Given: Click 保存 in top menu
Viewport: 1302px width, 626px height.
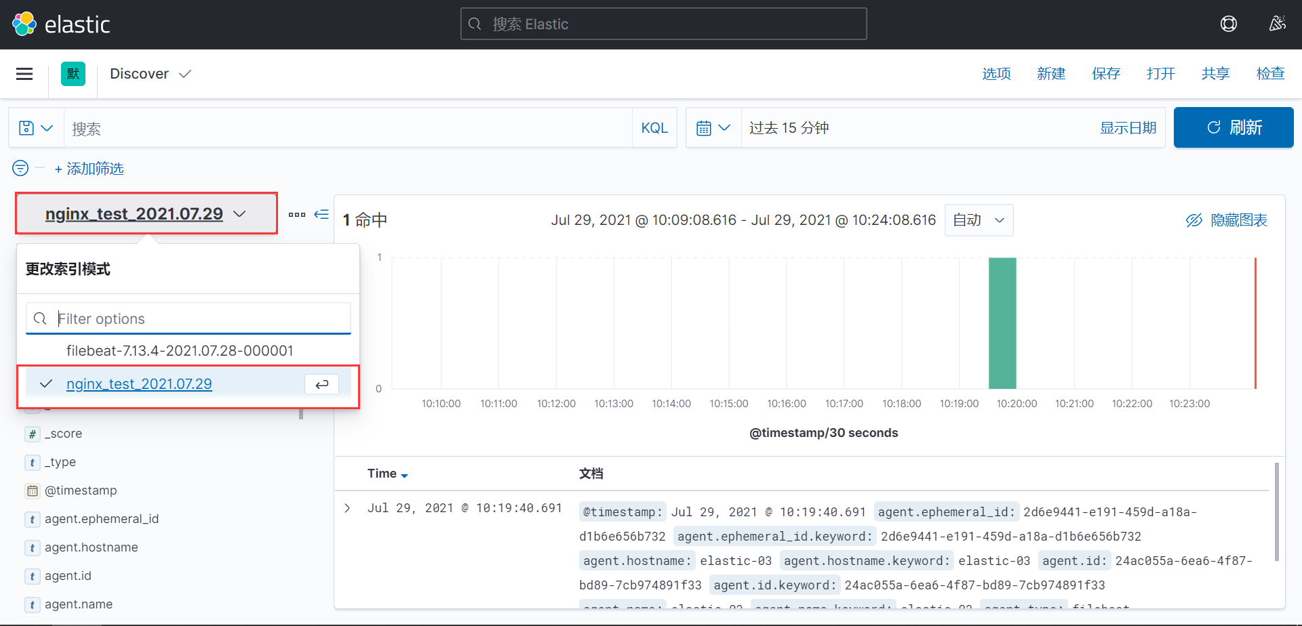Looking at the screenshot, I should (1106, 74).
